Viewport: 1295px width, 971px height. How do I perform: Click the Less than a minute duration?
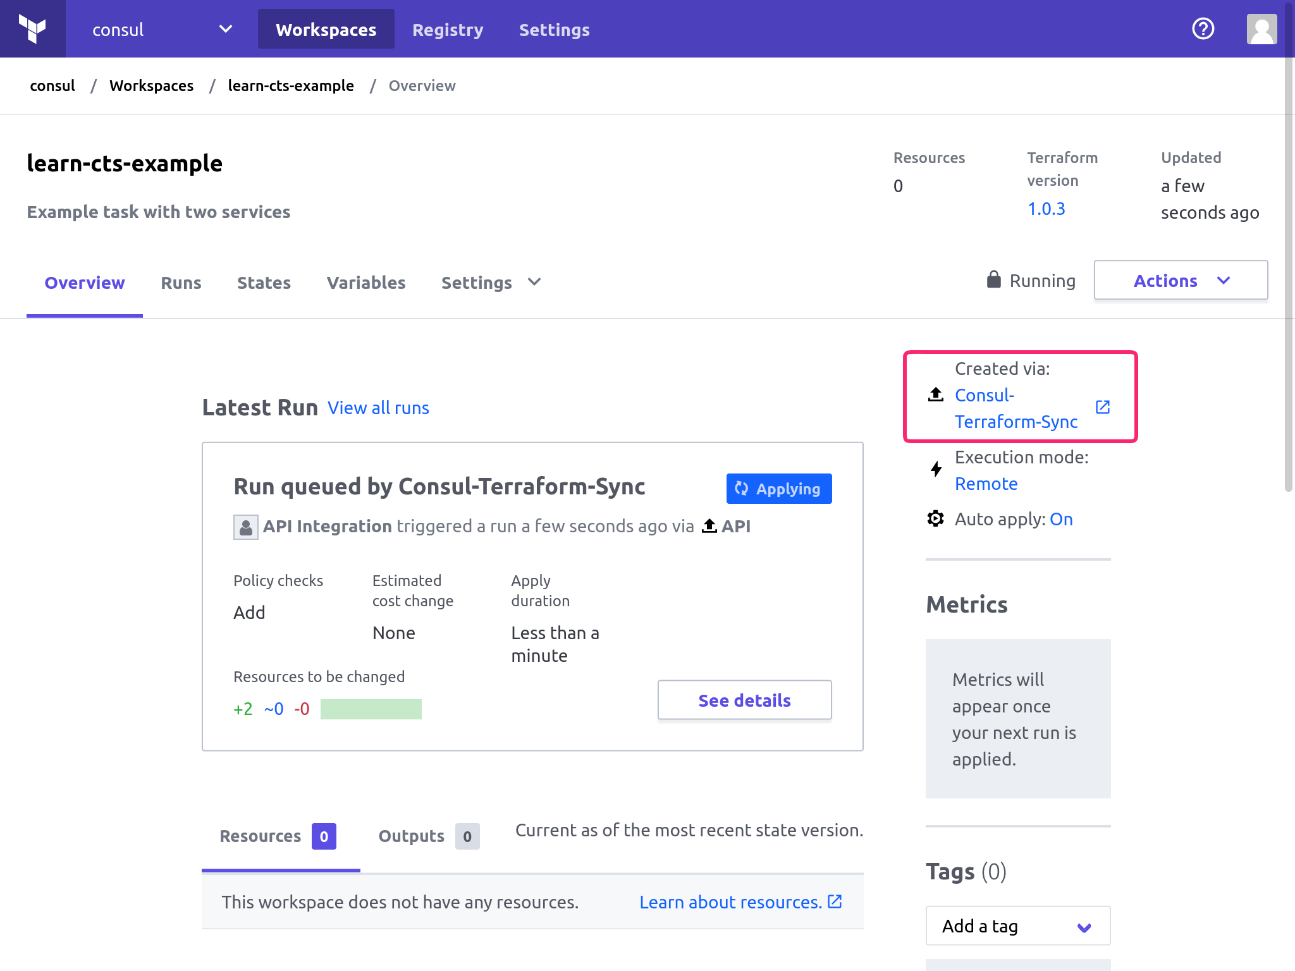click(x=555, y=644)
